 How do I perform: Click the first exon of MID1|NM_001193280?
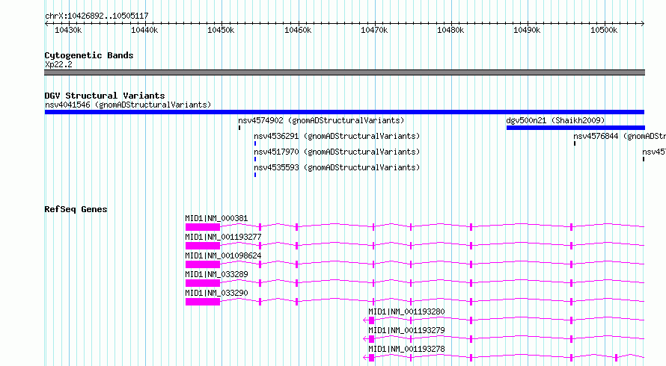coord(372,320)
